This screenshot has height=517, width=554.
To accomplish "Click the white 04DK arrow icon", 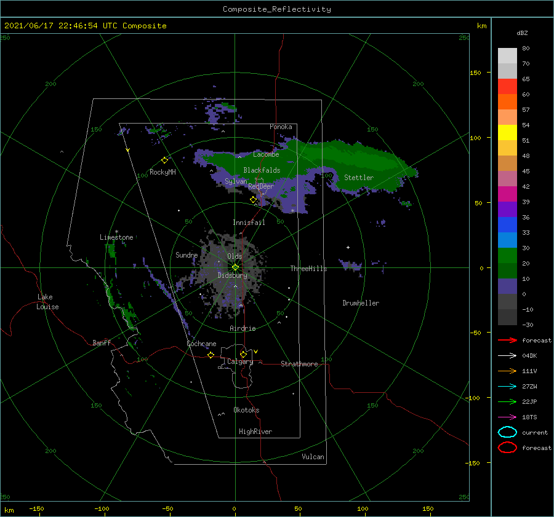I will [507, 355].
